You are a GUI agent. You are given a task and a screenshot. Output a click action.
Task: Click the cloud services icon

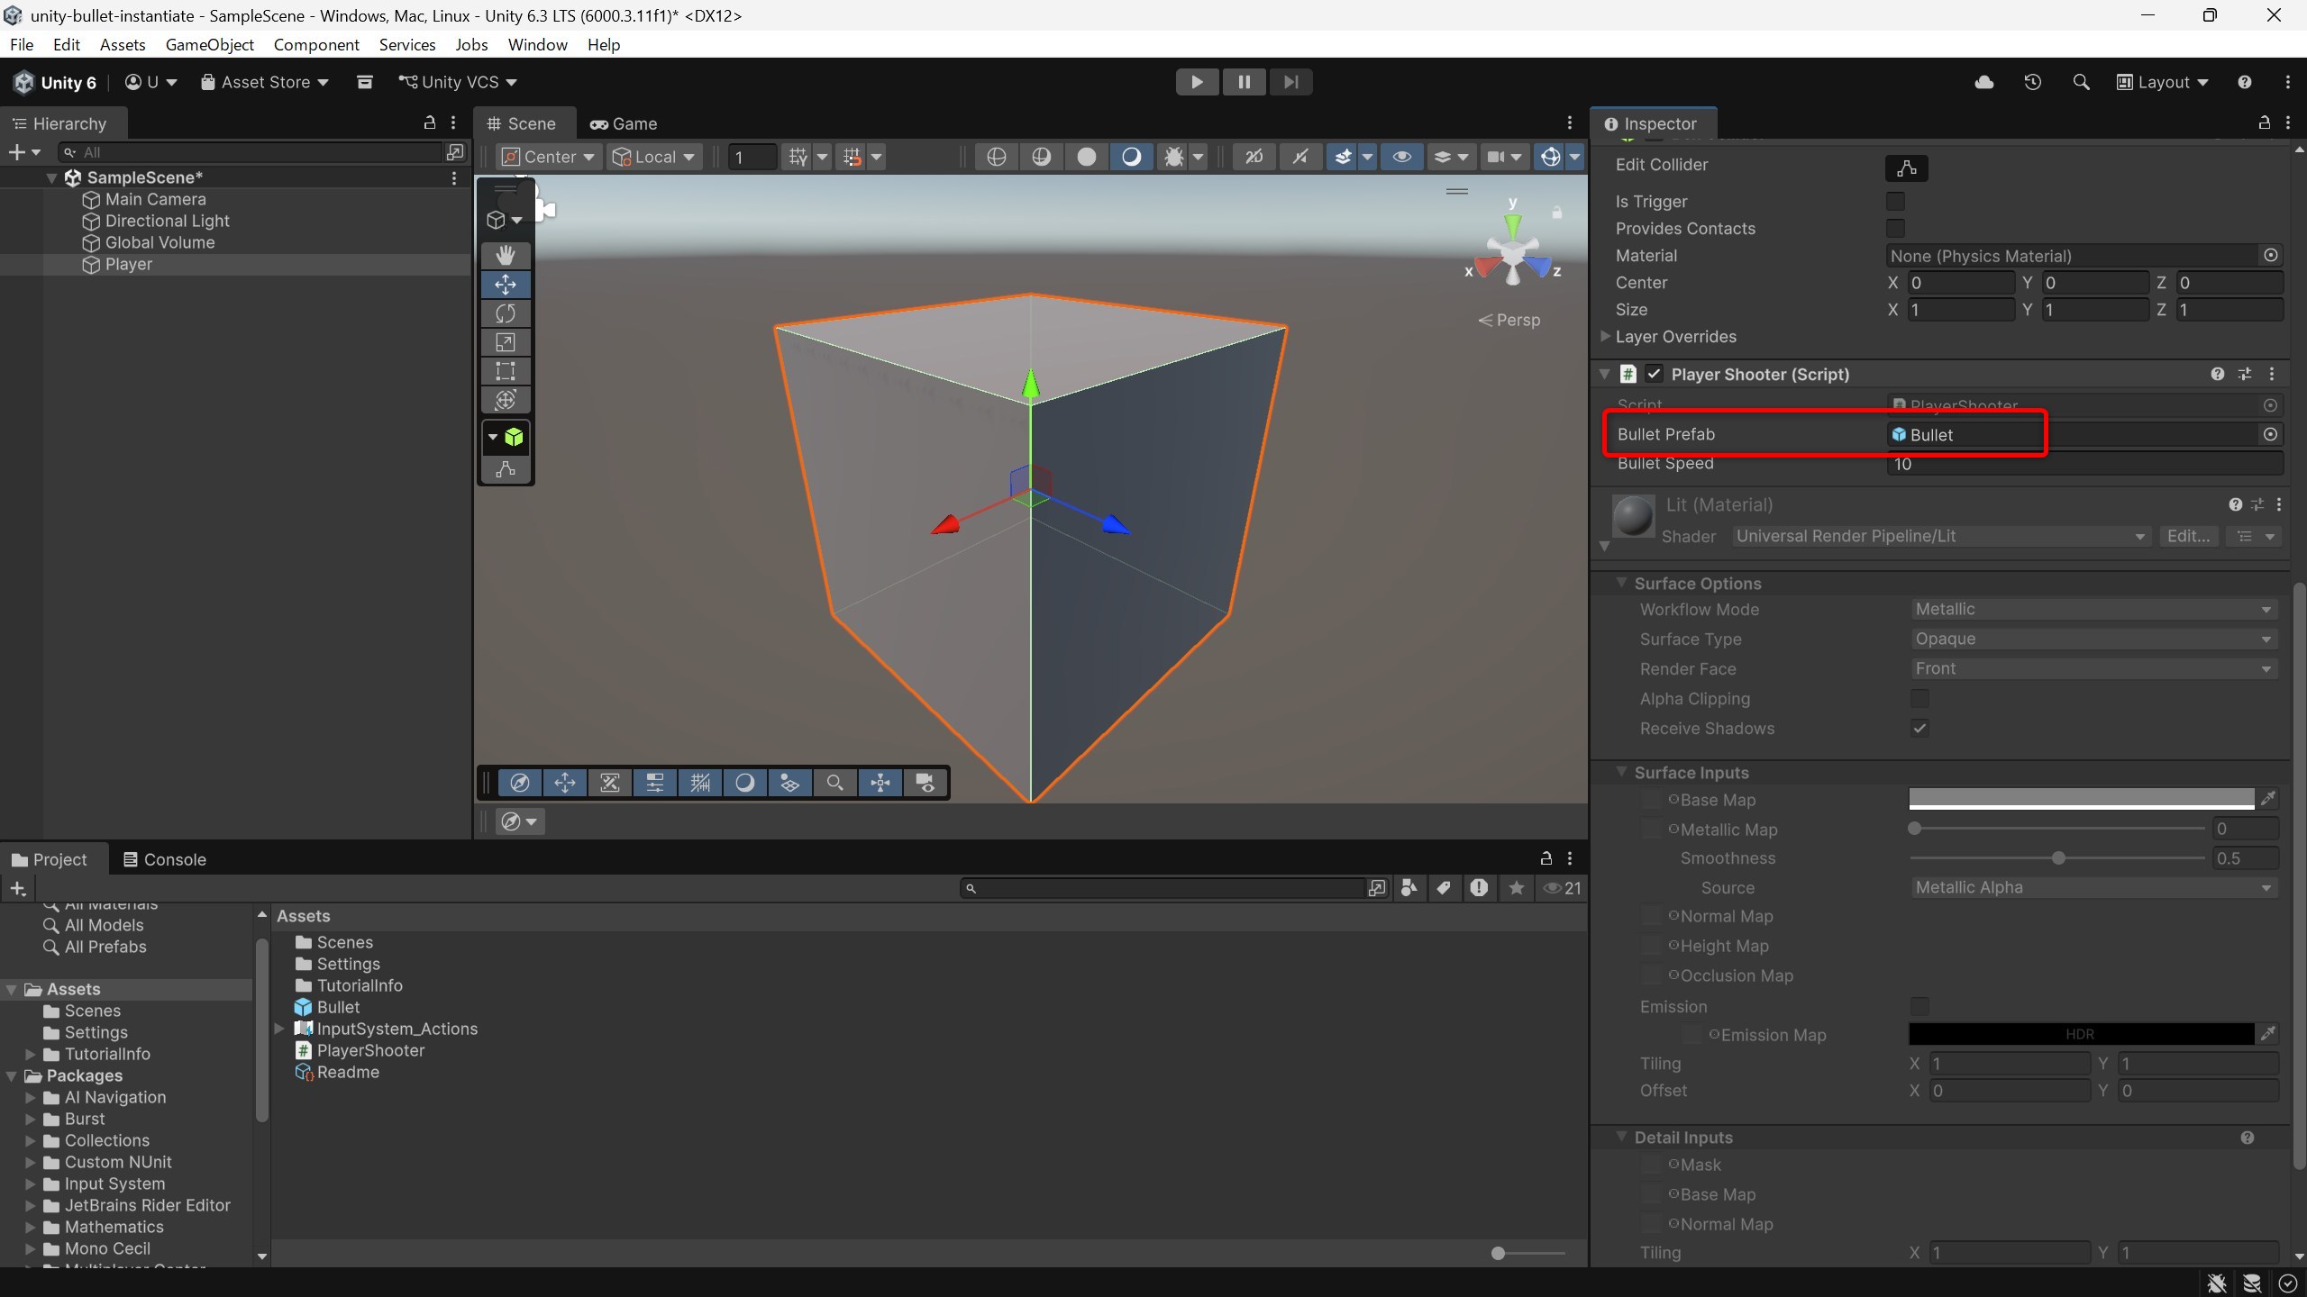(x=1984, y=82)
